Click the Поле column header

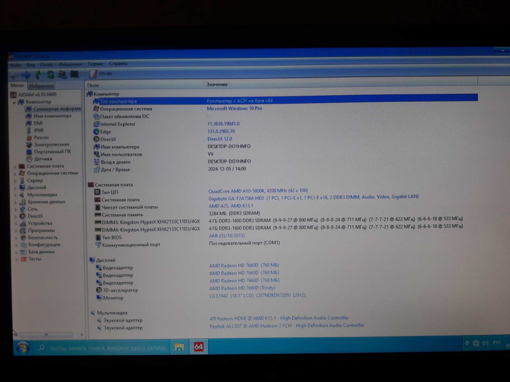point(144,85)
